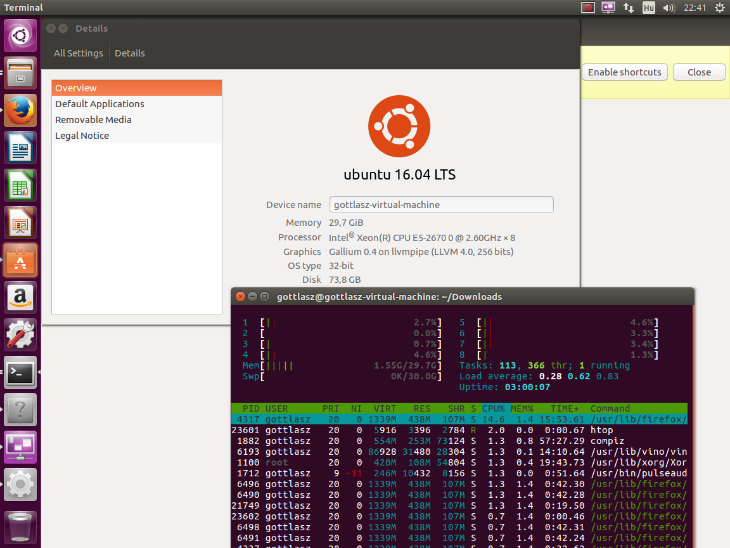
Task: Close the htop terminal window
Action: click(240, 297)
